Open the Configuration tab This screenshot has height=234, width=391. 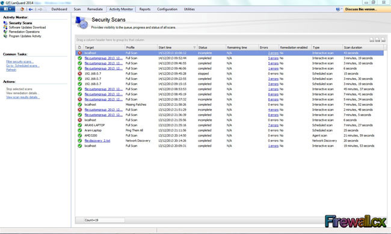tap(167, 9)
